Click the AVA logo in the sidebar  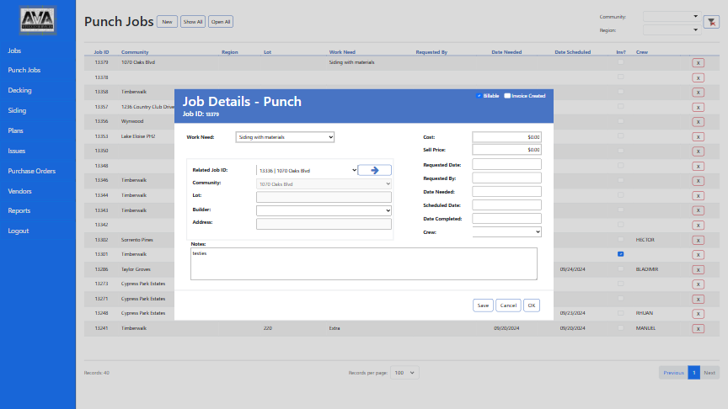tap(37, 21)
